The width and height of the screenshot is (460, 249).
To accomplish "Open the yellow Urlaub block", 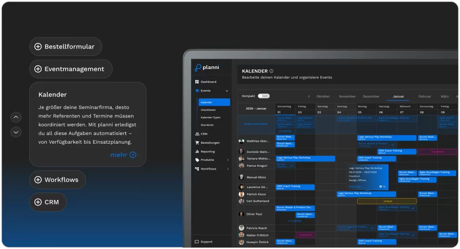I will [x=387, y=201].
